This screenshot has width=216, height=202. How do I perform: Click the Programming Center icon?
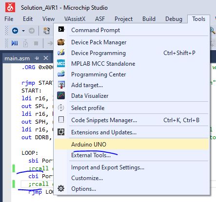(x=61, y=74)
